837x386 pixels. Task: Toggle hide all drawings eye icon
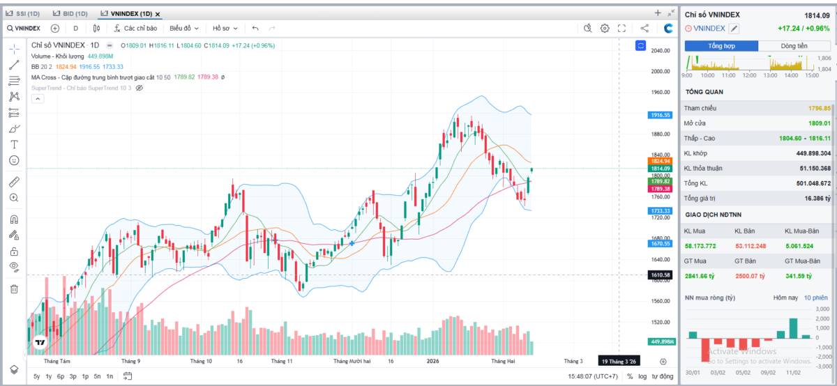click(x=14, y=267)
